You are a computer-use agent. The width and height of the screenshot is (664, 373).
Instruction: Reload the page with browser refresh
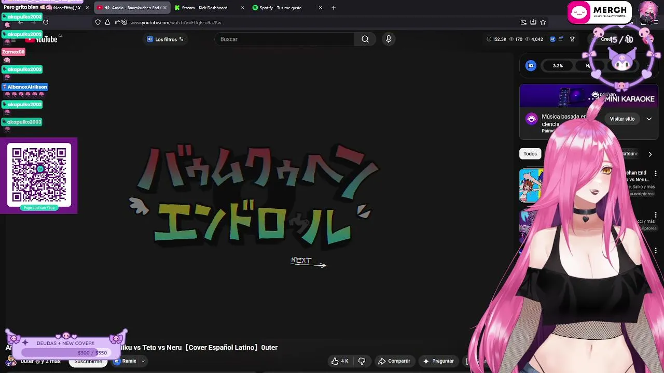46,22
